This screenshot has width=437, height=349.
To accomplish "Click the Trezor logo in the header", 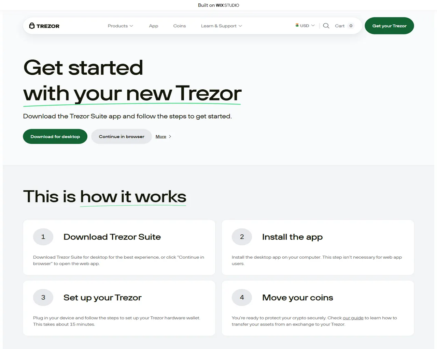I will point(44,26).
